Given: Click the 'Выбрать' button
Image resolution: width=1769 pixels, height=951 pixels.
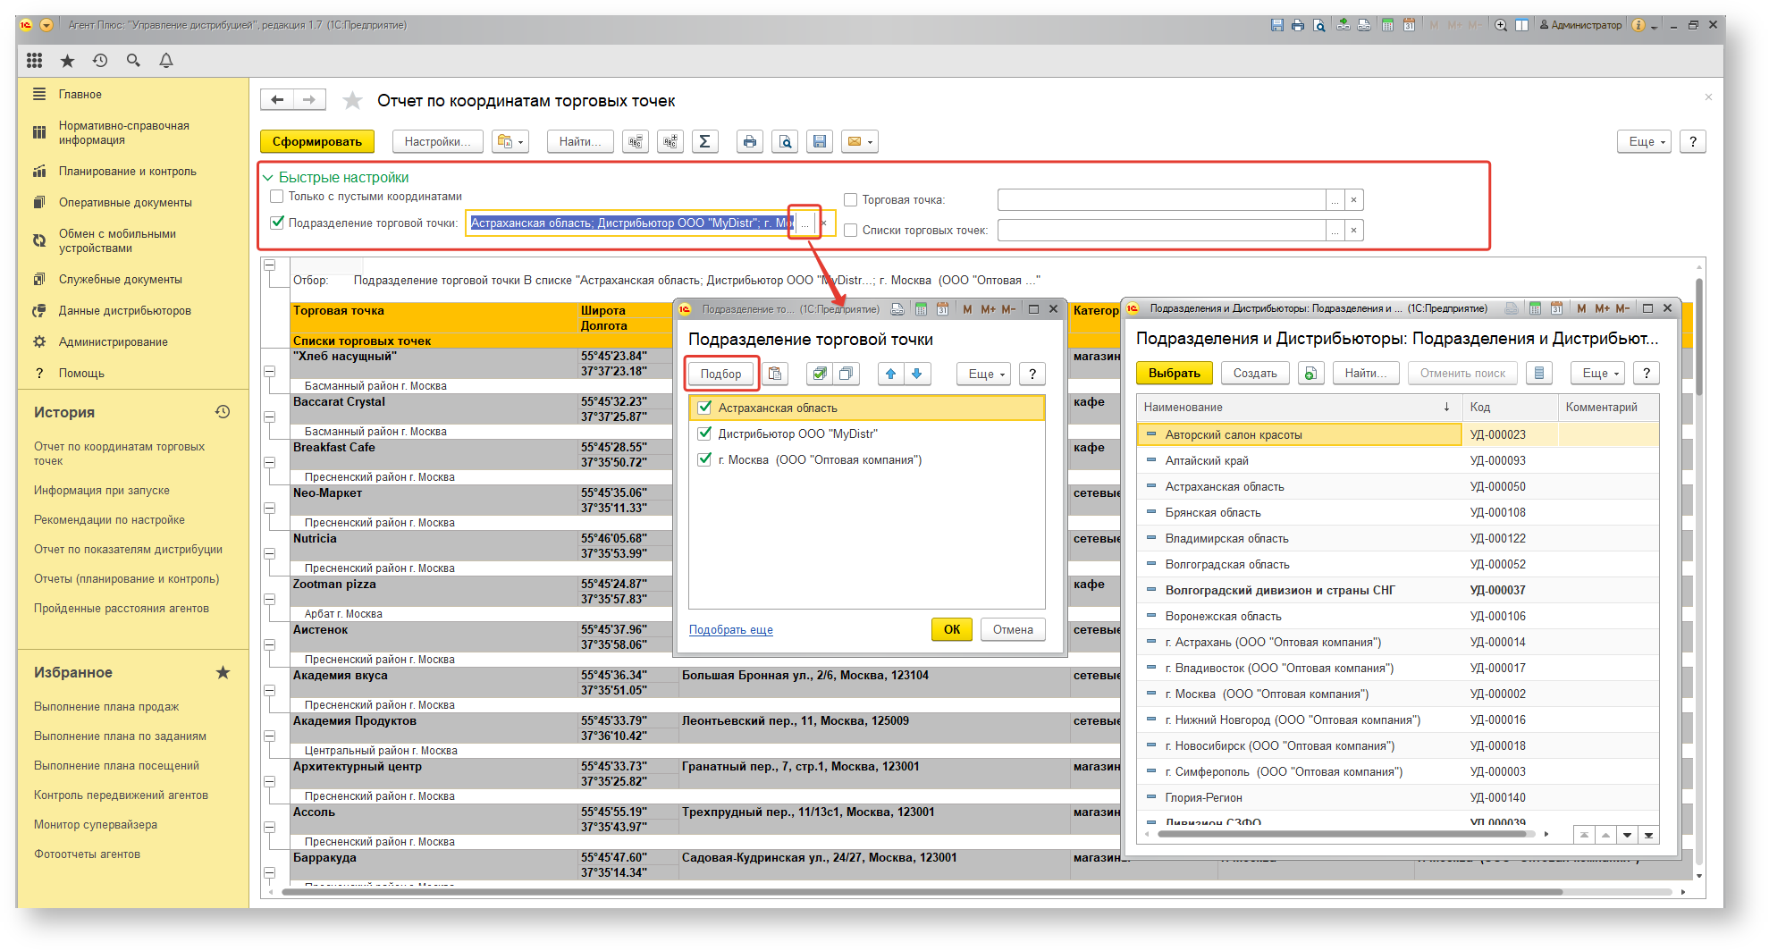Looking at the screenshot, I should click(1175, 373).
